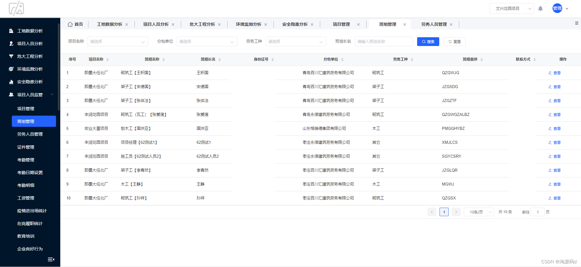
Task: Expand the user menu caret beside avatar
Action: click(x=567, y=9)
